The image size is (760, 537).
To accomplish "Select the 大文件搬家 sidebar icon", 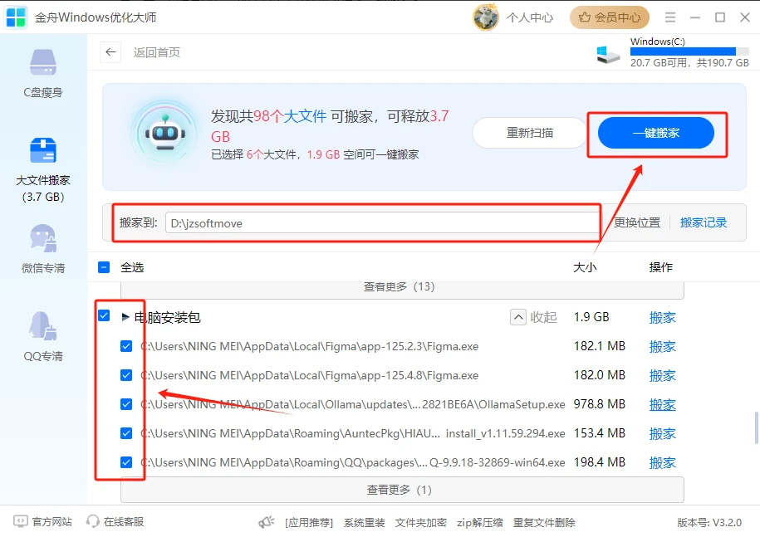I will coord(43,150).
